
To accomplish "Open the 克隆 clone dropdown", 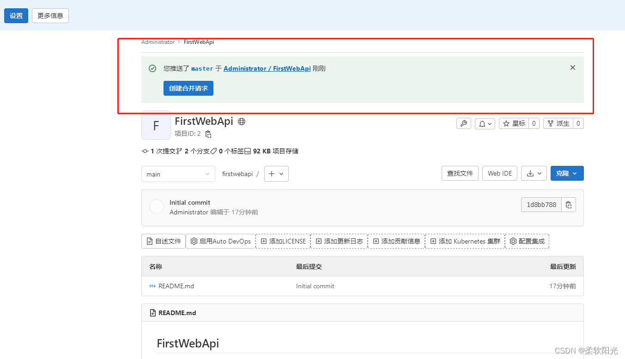I will pyautogui.click(x=567, y=173).
